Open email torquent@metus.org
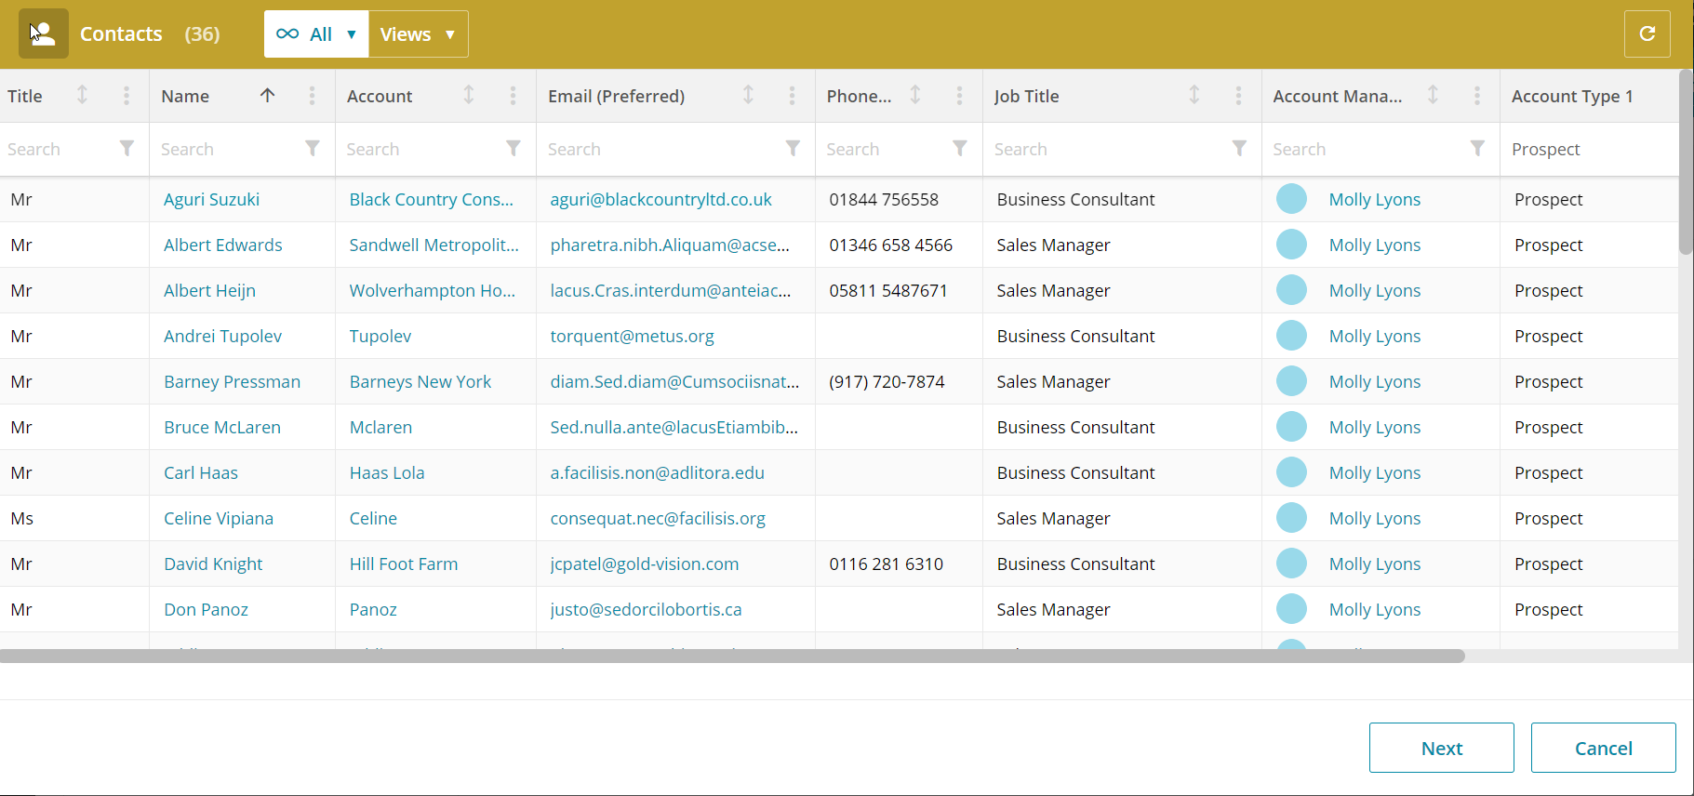The height and width of the screenshot is (796, 1694). [x=632, y=336]
